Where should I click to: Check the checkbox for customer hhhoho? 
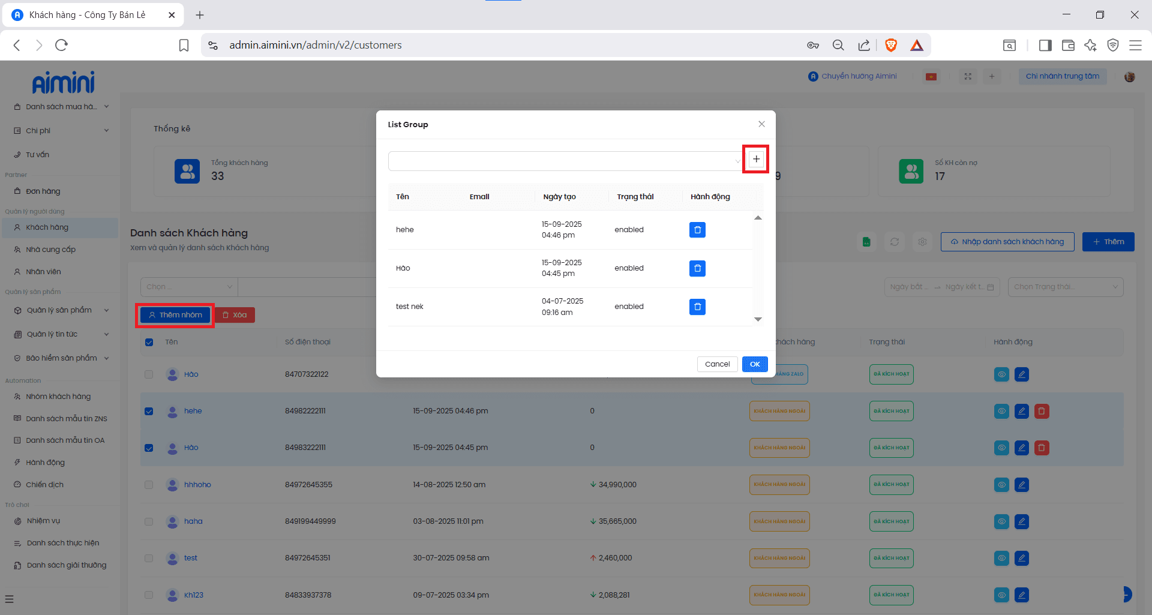click(149, 485)
